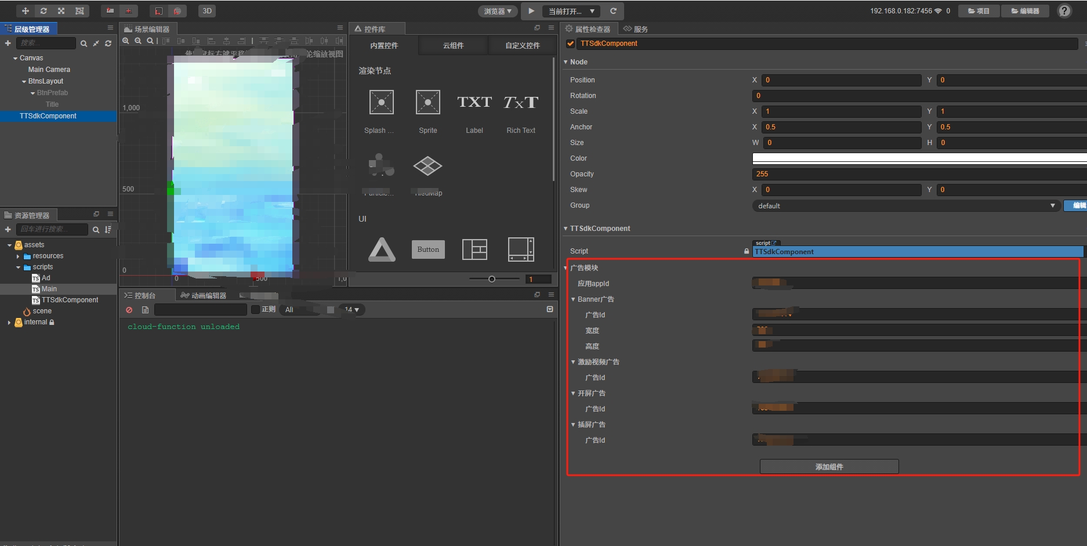Open the 浏览器 preview platform dropdown
Screen dimensions: 1087x546
(498, 11)
